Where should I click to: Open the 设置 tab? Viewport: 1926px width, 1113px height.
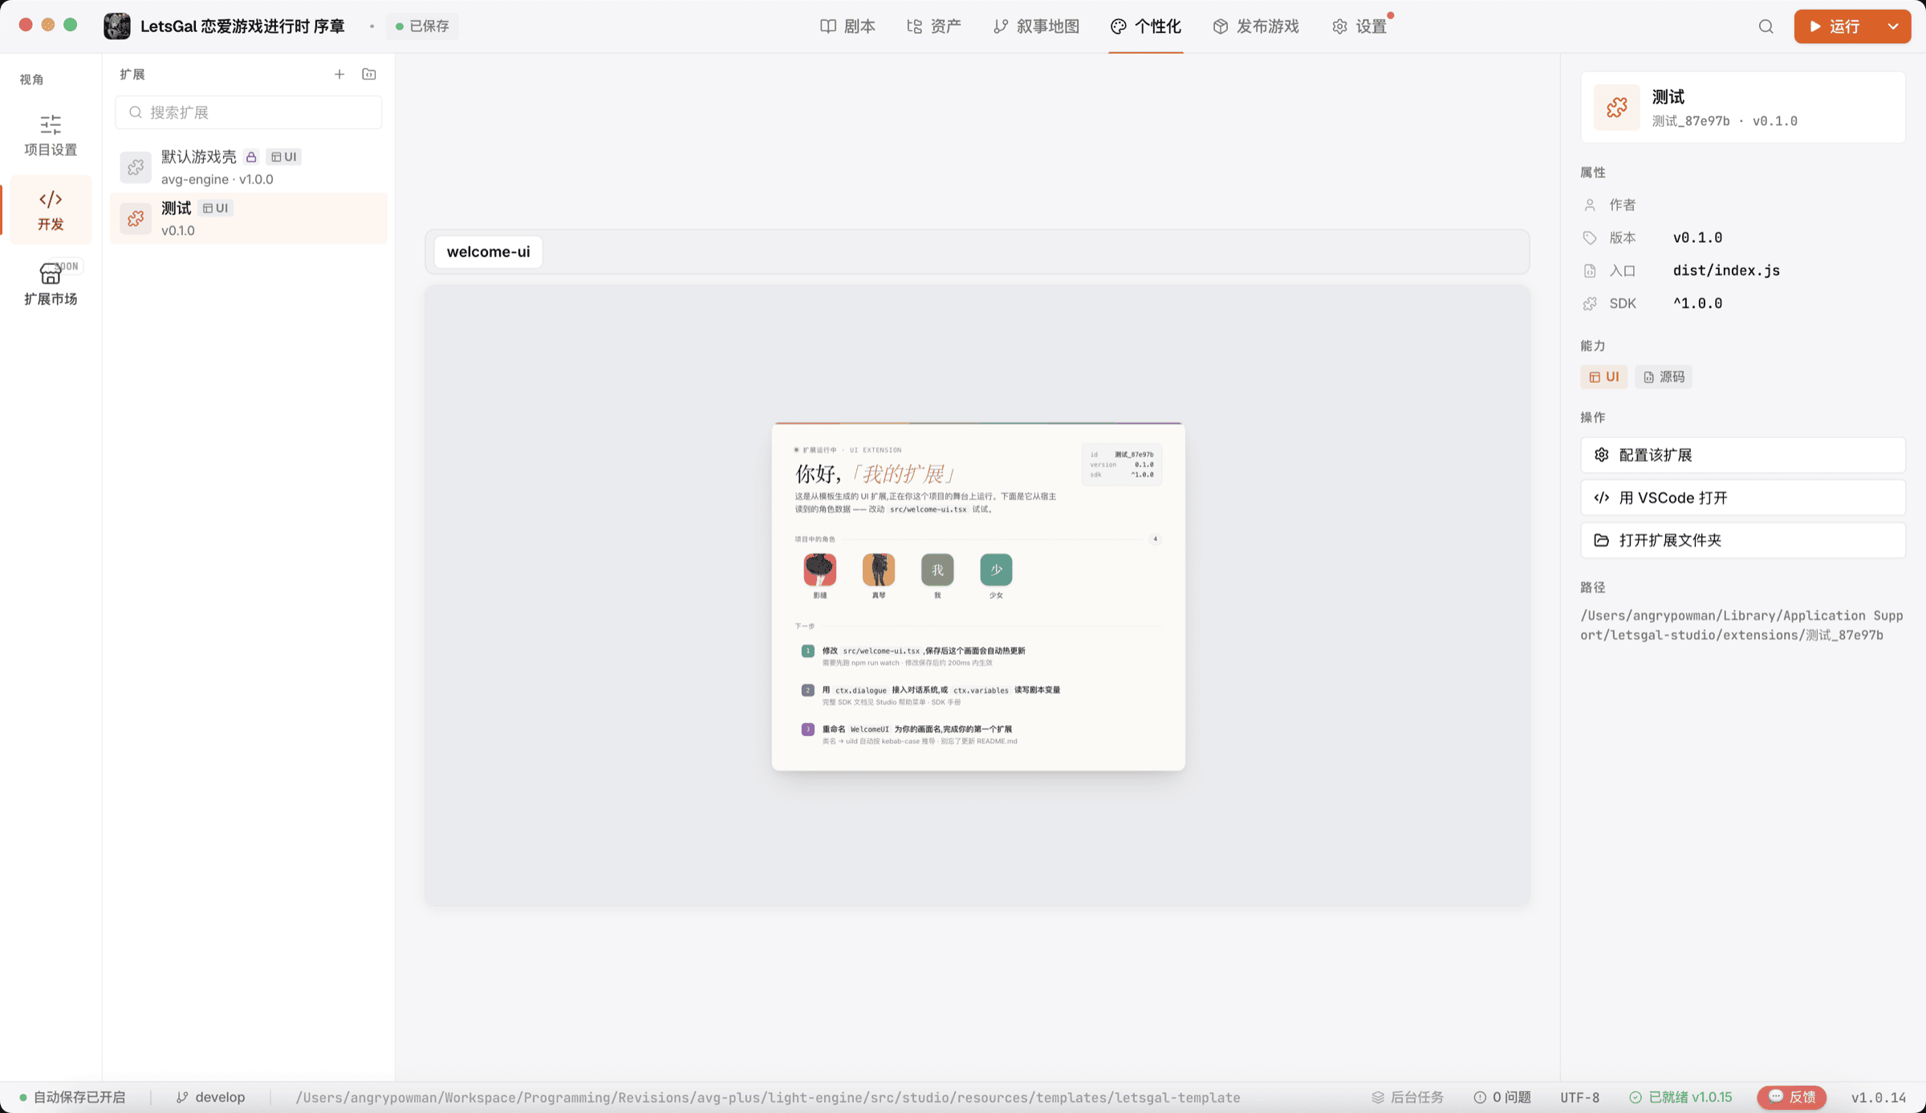pyautogui.click(x=1359, y=26)
